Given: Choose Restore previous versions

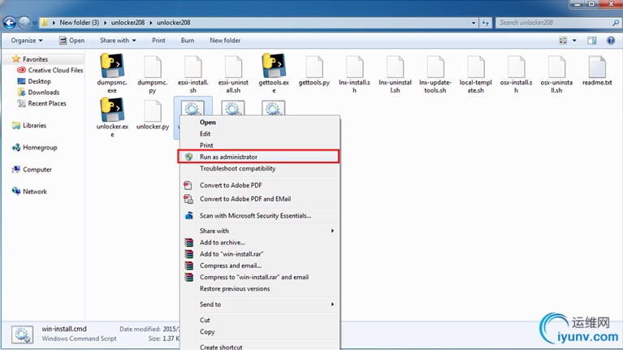Looking at the screenshot, I should [259, 289].
